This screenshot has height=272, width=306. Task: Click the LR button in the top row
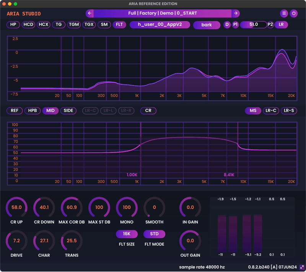pos(281,24)
